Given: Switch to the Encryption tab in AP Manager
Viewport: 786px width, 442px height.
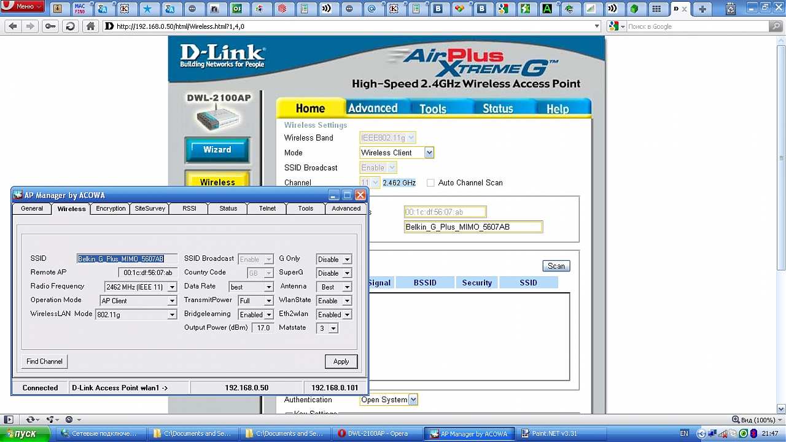Looking at the screenshot, I should 111,209.
